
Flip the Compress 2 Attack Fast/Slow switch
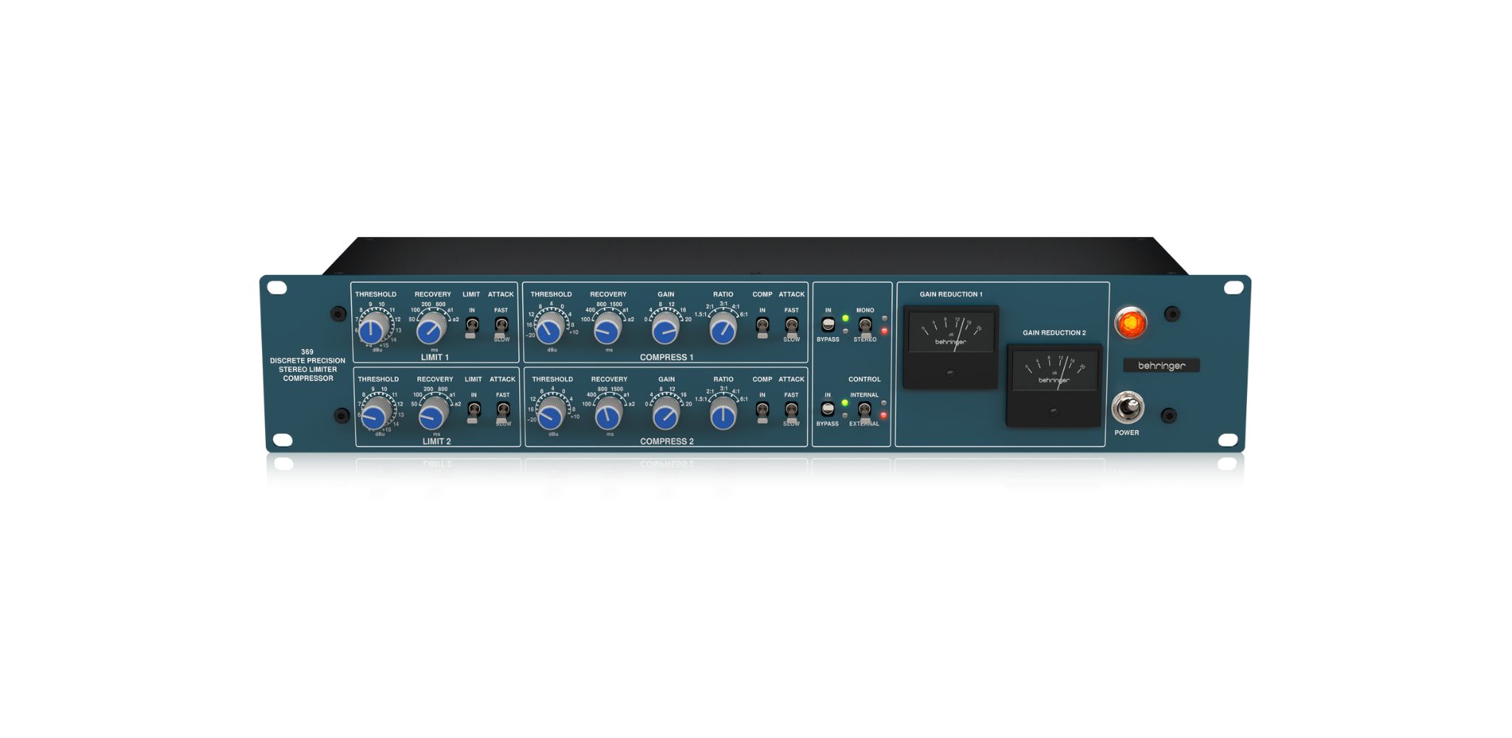tap(791, 411)
